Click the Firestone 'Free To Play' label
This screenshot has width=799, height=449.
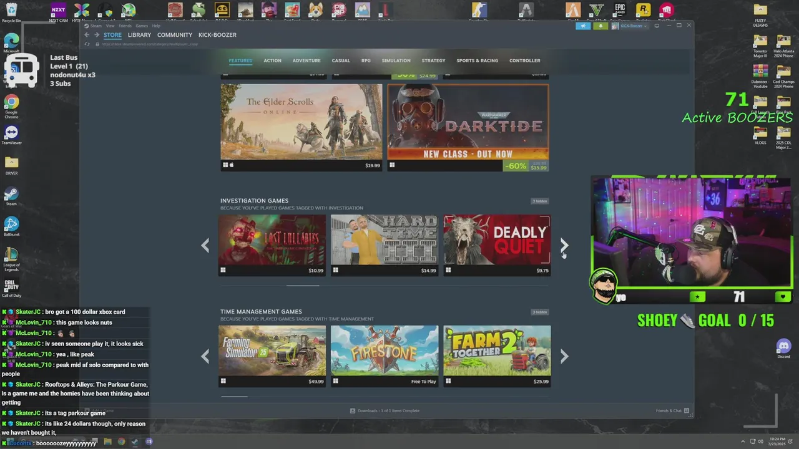(x=424, y=382)
